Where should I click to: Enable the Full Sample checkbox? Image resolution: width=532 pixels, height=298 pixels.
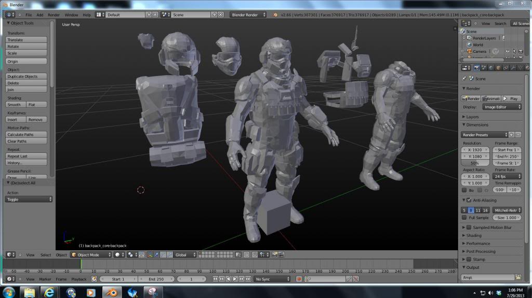464,218
